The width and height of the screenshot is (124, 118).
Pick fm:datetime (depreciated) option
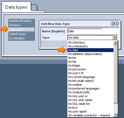[x=90, y=54]
